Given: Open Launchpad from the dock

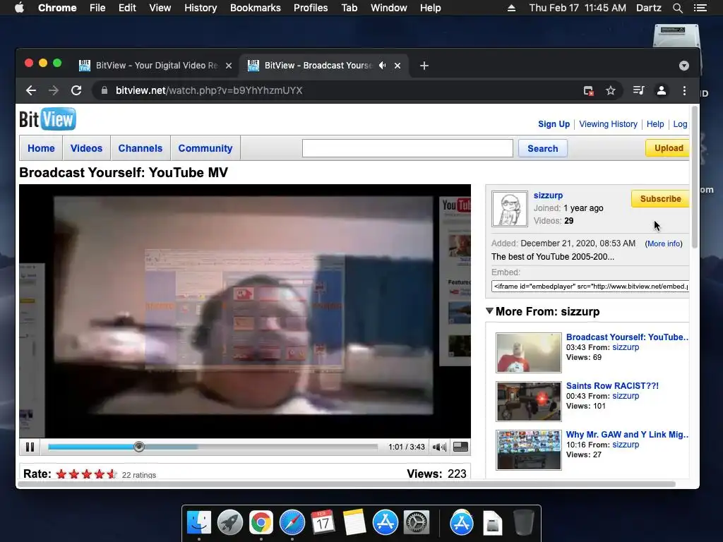Looking at the screenshot, I should tap(230, 522).
